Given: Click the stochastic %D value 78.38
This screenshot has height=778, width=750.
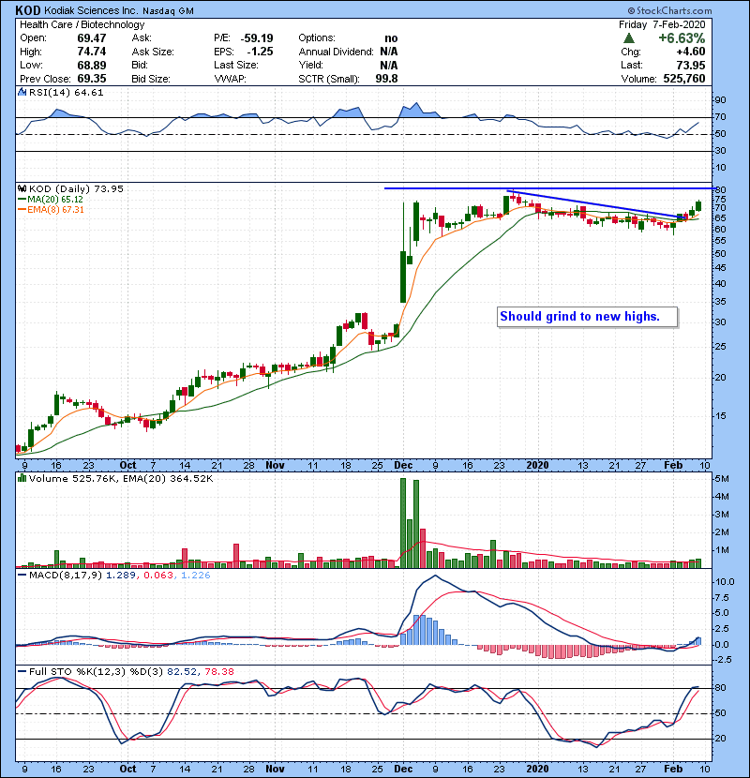Looking at the screenshot, I should 218,671.
